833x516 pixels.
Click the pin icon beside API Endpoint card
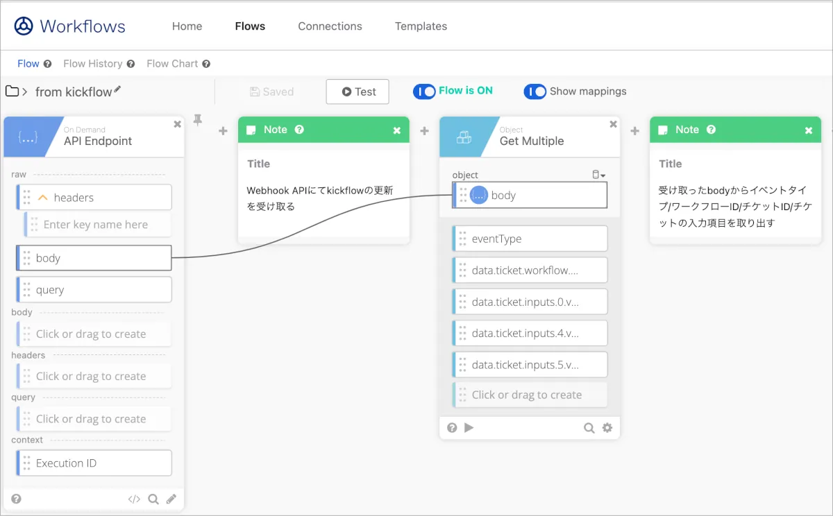click(198, 121)
